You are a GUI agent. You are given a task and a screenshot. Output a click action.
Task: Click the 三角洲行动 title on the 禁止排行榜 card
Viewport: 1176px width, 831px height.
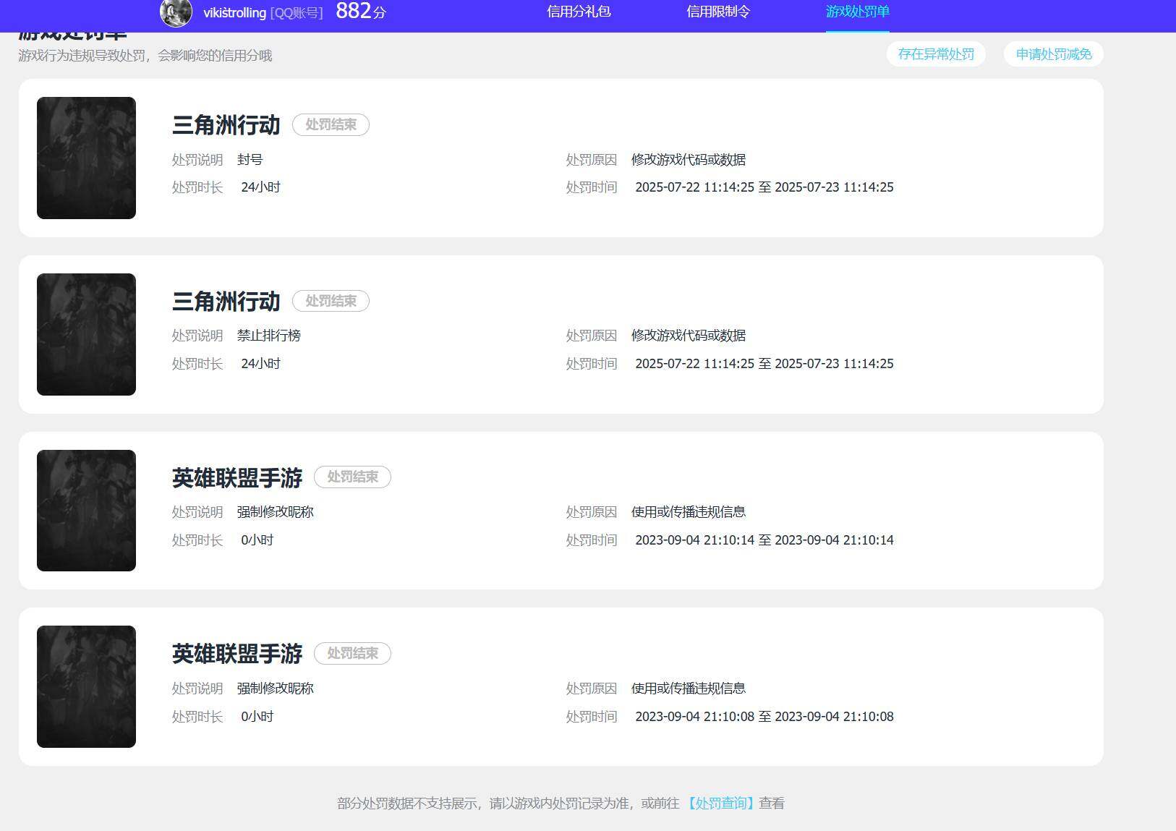[226, 302]
